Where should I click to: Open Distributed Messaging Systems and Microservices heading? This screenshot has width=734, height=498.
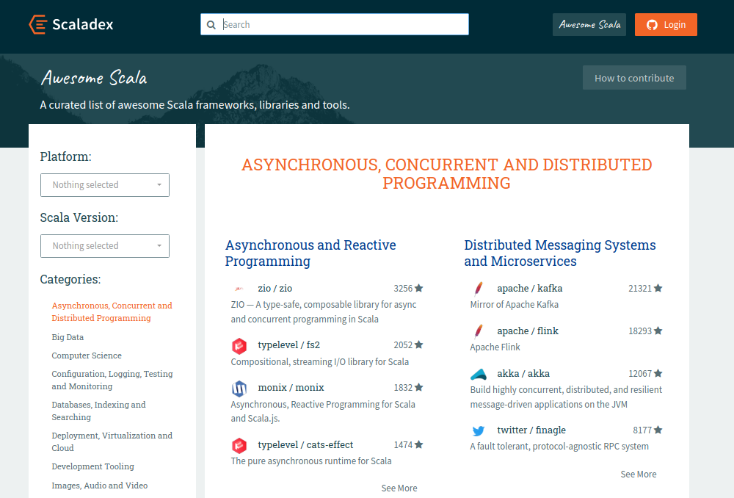(560, 253)
